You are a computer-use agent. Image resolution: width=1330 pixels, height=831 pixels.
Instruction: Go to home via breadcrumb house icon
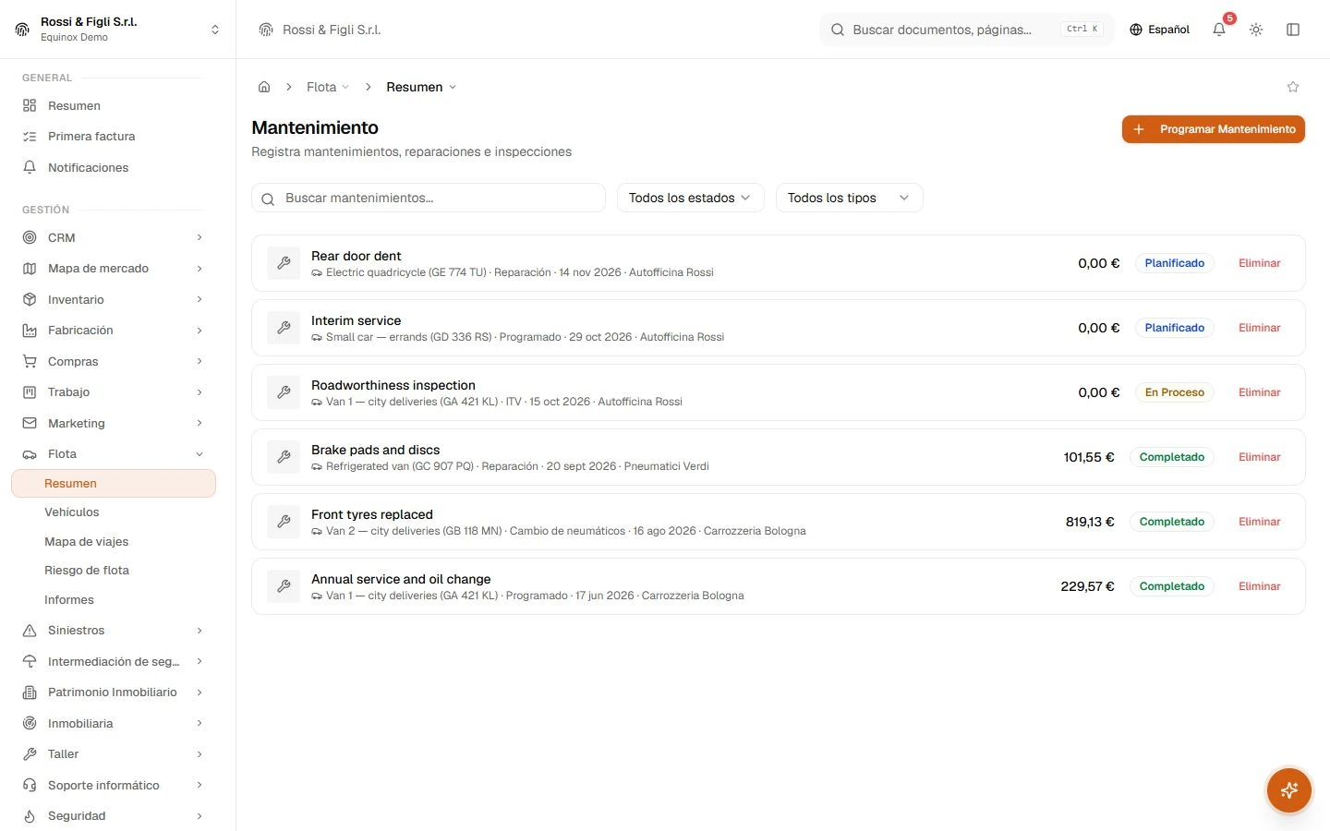click(x=264, y=87)
